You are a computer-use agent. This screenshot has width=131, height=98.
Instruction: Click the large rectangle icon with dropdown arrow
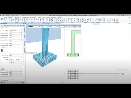93,20
